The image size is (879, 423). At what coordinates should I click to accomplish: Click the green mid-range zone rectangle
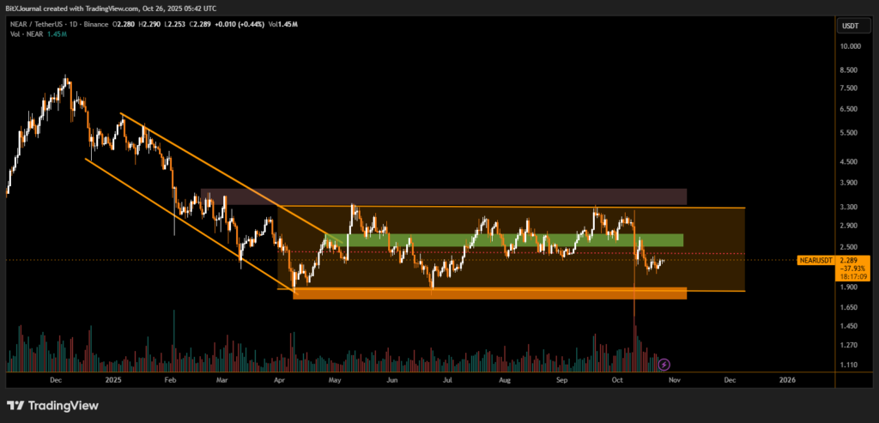coord(515,240)
